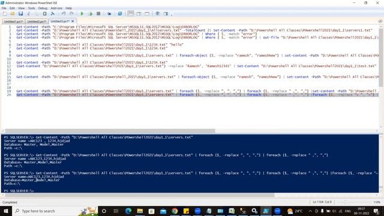Click script line 12 with Ramesh12345 replace
Screen dimensions: 384x216
click(x=196, y=66)
